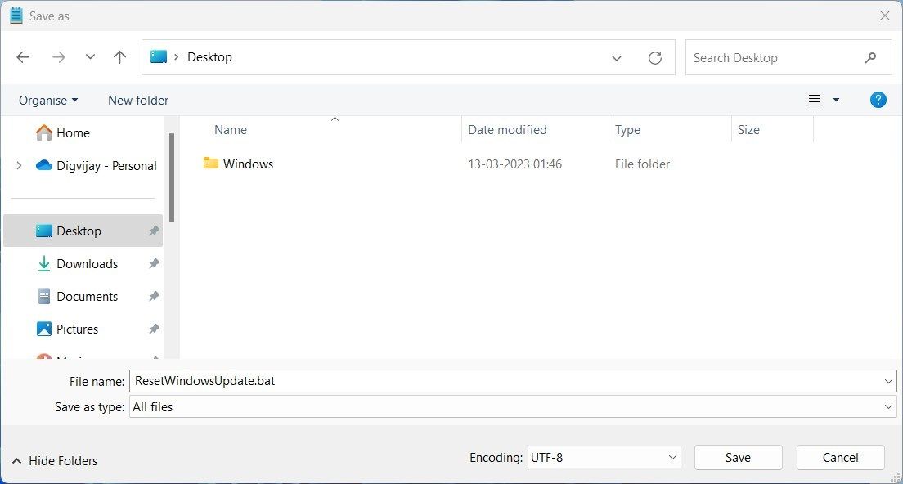Open the Help icon

(x=878, y=100)
